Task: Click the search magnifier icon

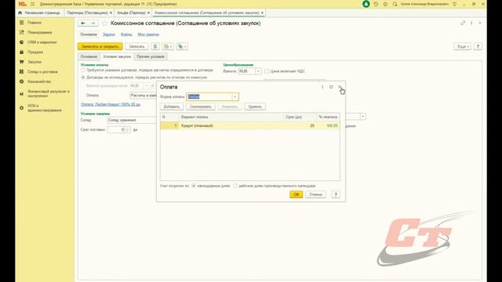Action: (x=395, y=4)
